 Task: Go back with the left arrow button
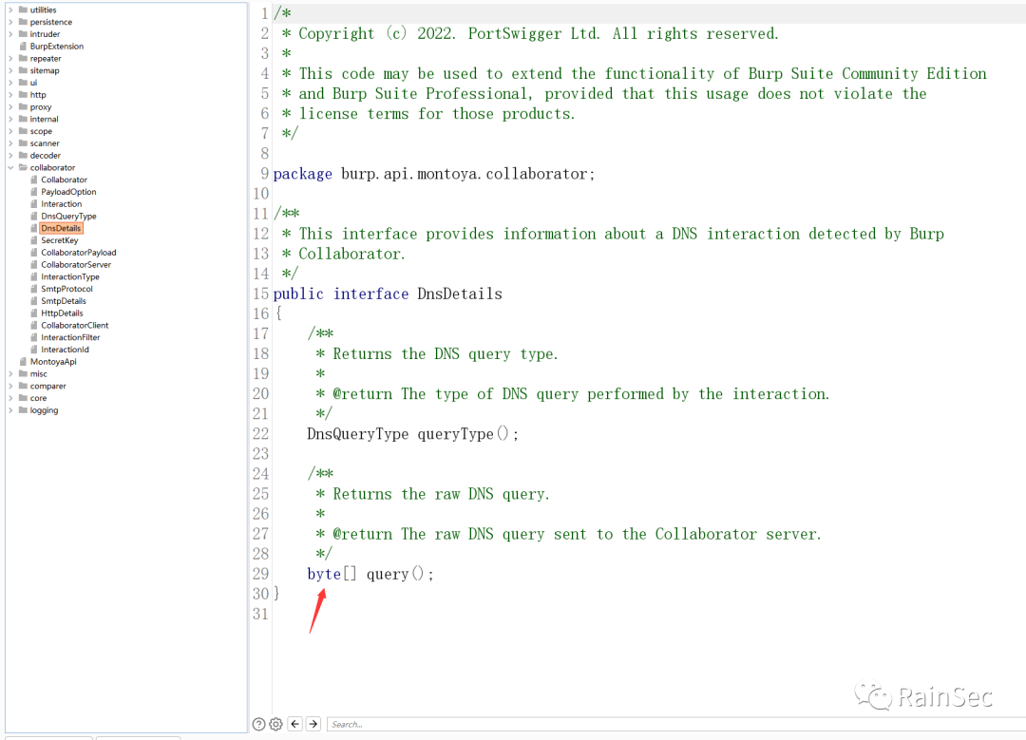coord(295,724)
